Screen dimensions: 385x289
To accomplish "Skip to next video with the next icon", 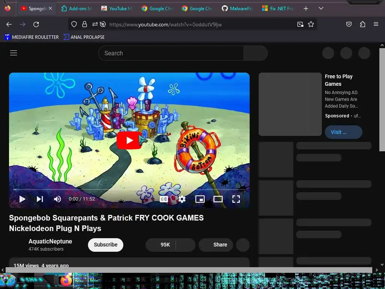I will coord(40,199).
